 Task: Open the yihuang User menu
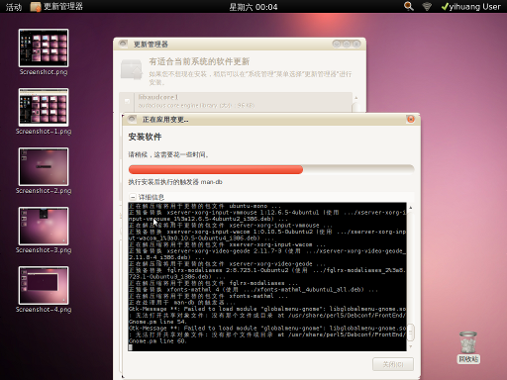click(x=470, y=7)
